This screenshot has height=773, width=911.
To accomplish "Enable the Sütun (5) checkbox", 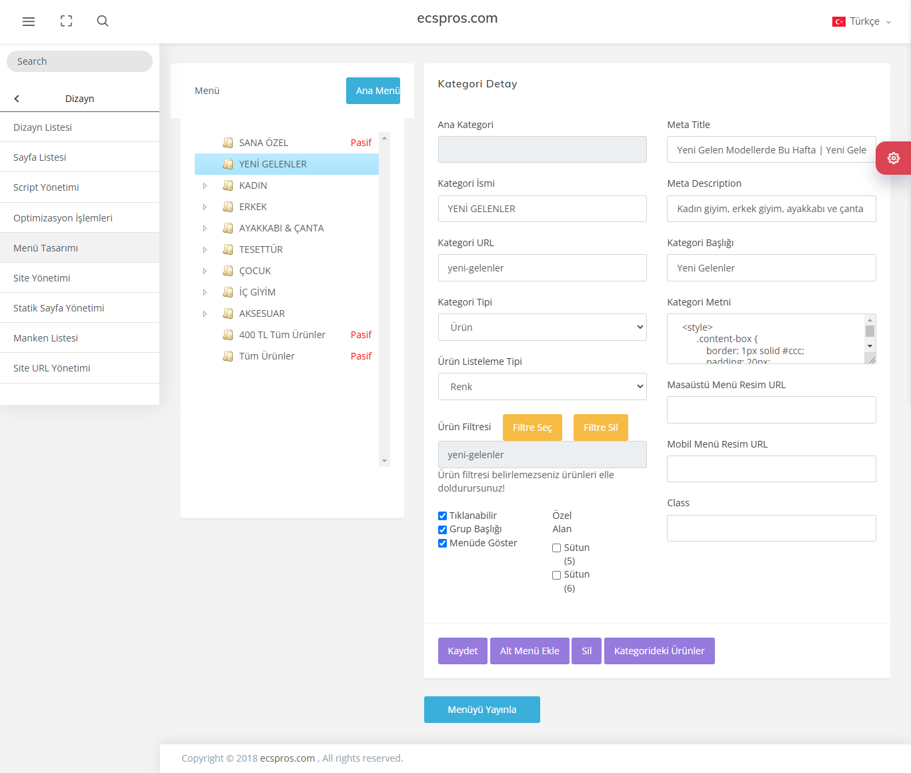I will click(x=556, y=548).
